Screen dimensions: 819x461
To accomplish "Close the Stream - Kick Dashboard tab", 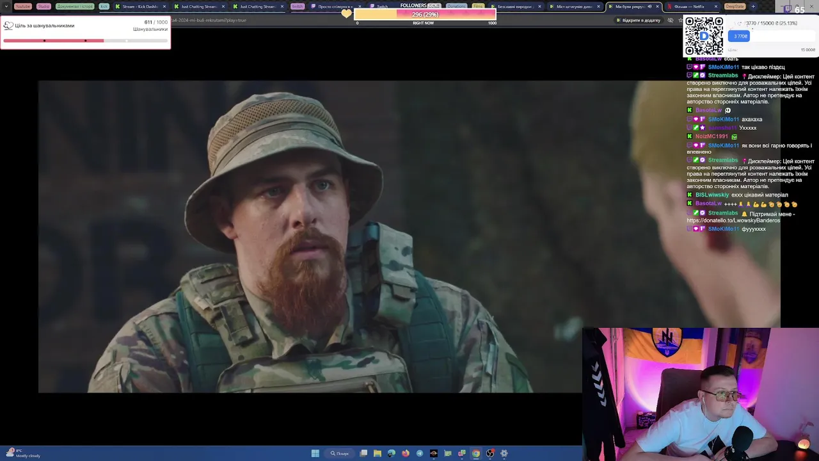I will tap(164, 6).
